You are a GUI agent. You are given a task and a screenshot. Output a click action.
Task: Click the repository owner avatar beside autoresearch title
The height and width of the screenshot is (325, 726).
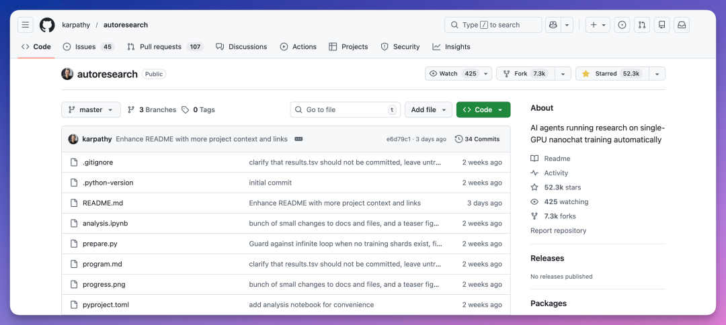point(67,74)
